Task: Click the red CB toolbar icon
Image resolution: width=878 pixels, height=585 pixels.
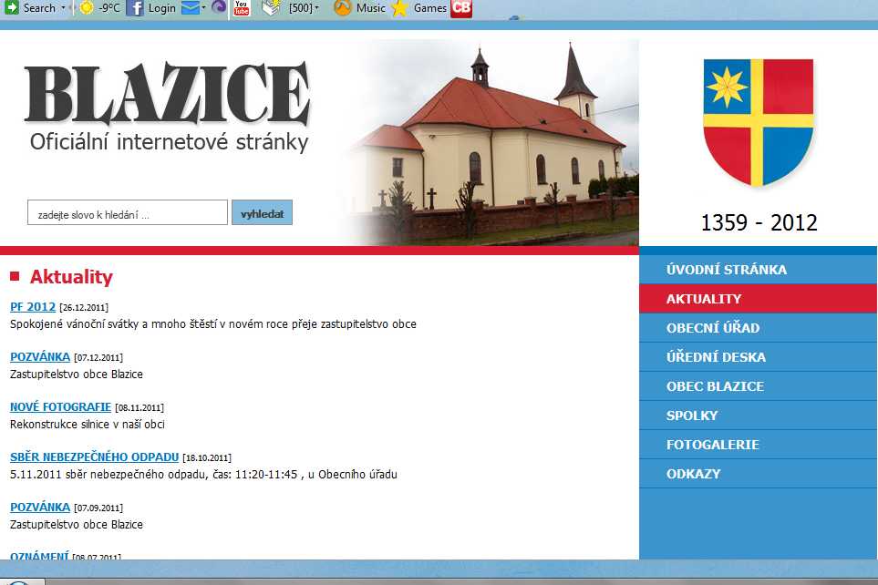Action: tap(461, 8)
